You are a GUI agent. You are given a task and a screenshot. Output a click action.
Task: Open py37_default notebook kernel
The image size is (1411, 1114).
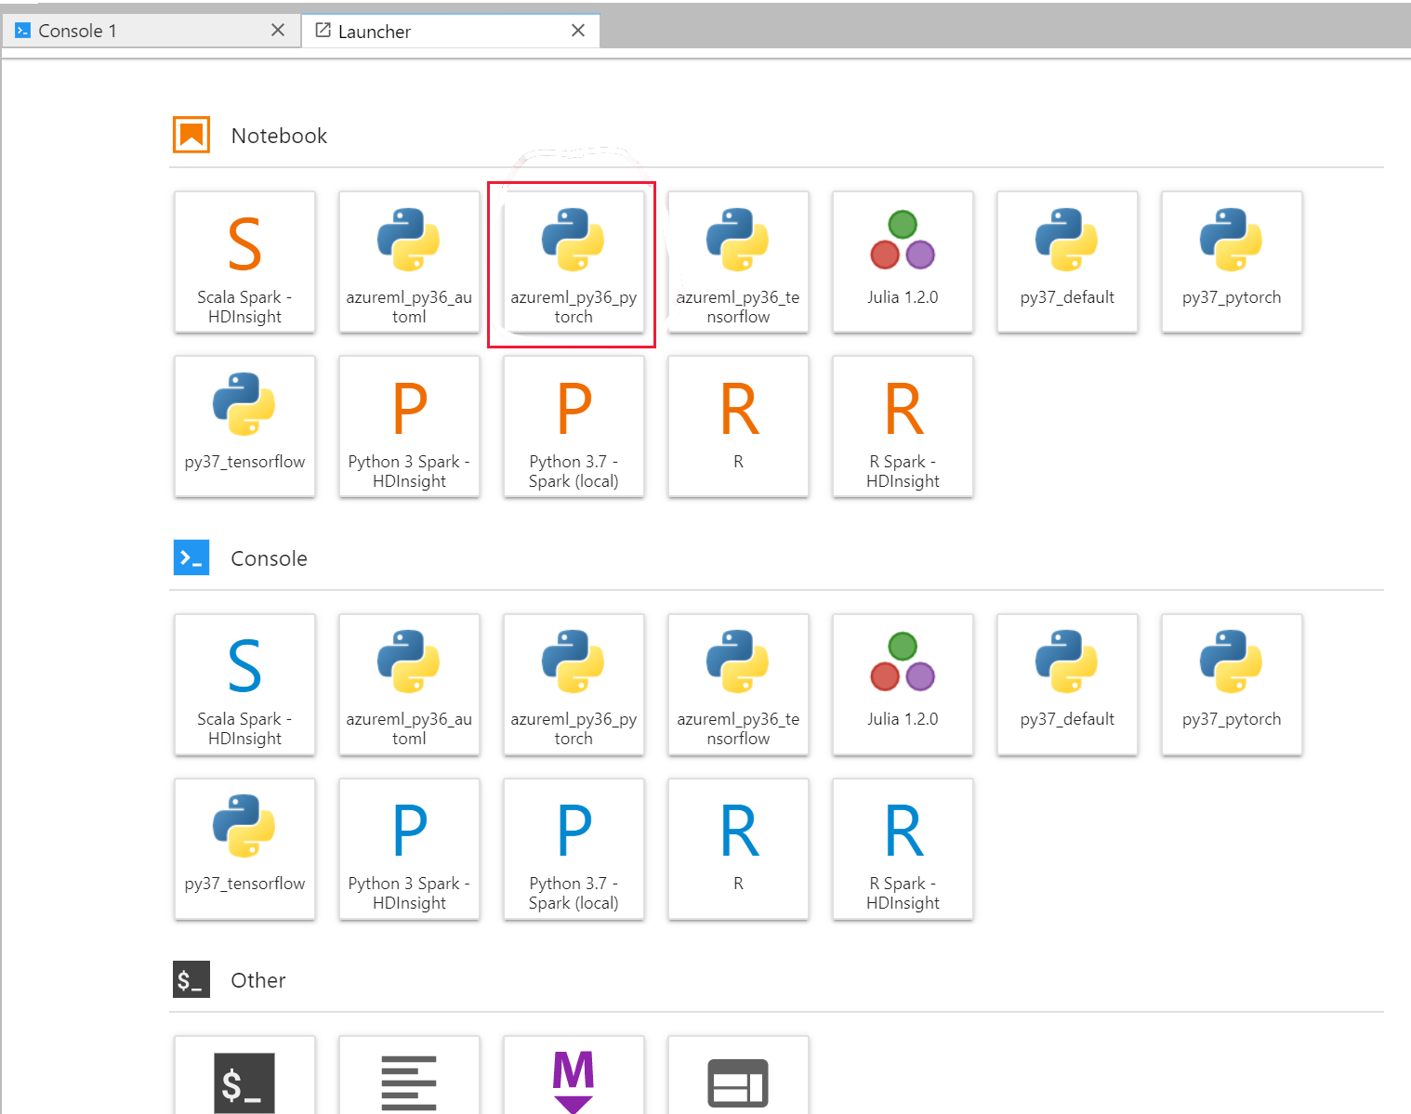tap(1067, 262)
